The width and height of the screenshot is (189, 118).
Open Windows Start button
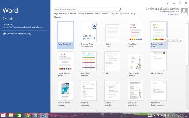click(x=3, y=115)
